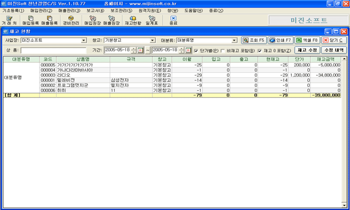Click the 엑셀 F8 export button
The height and width of the screenshot is (210, 350).
(307, 40)
